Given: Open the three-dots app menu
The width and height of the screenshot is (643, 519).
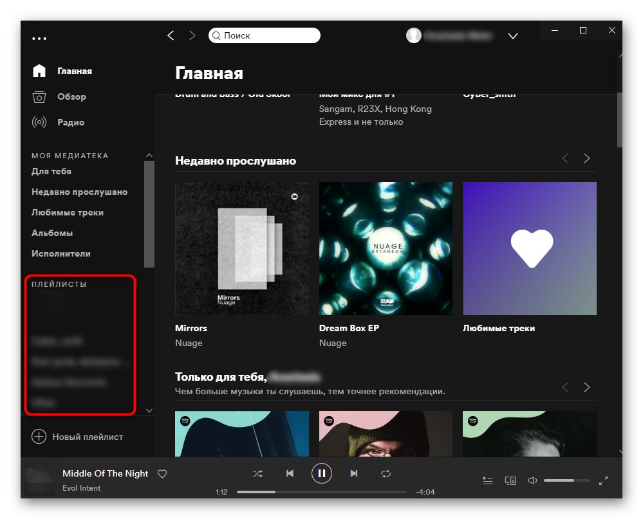Looking at the screenshot, I should [x=39, y=39].
